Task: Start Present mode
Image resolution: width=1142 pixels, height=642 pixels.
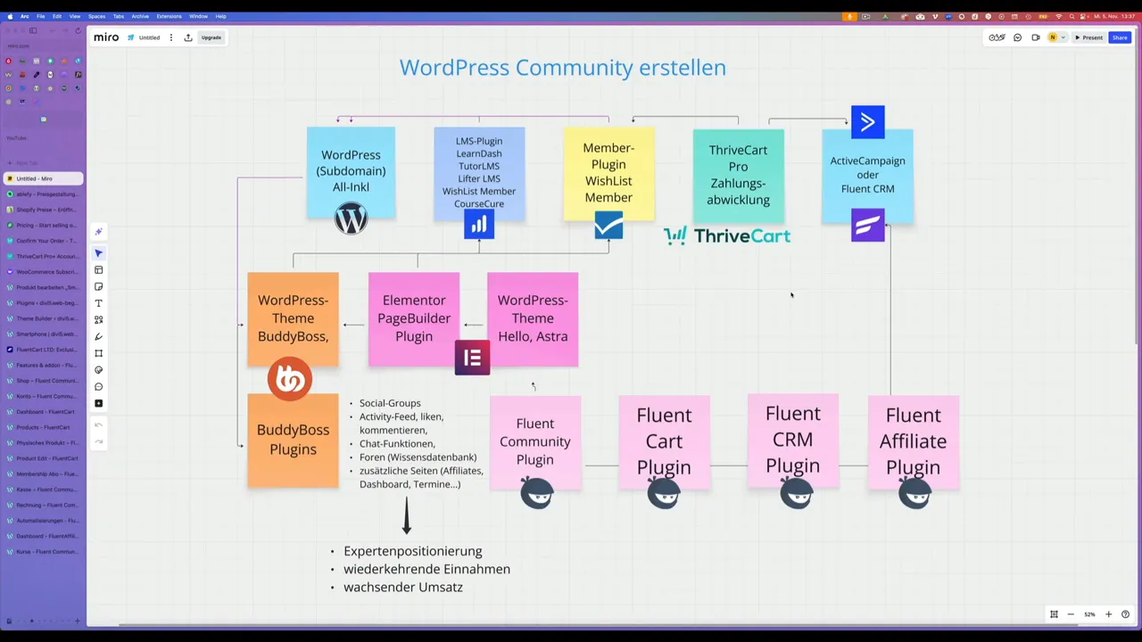Action: click(x=1092, y=37)
